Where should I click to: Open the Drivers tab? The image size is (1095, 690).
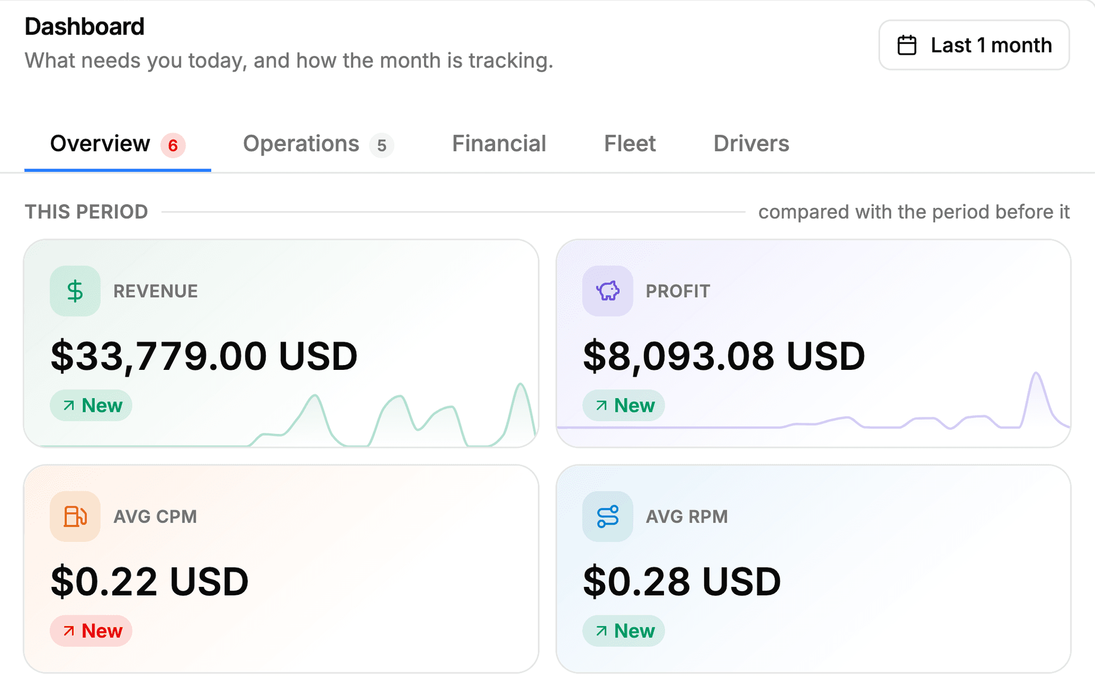(x=751, y=144)
